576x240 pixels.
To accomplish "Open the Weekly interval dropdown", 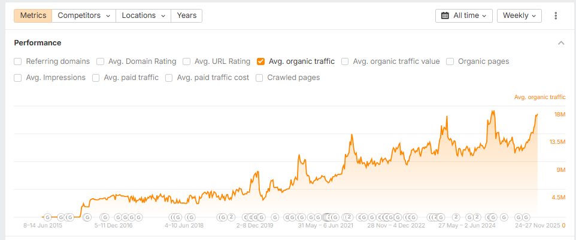I will pos(519,16).
